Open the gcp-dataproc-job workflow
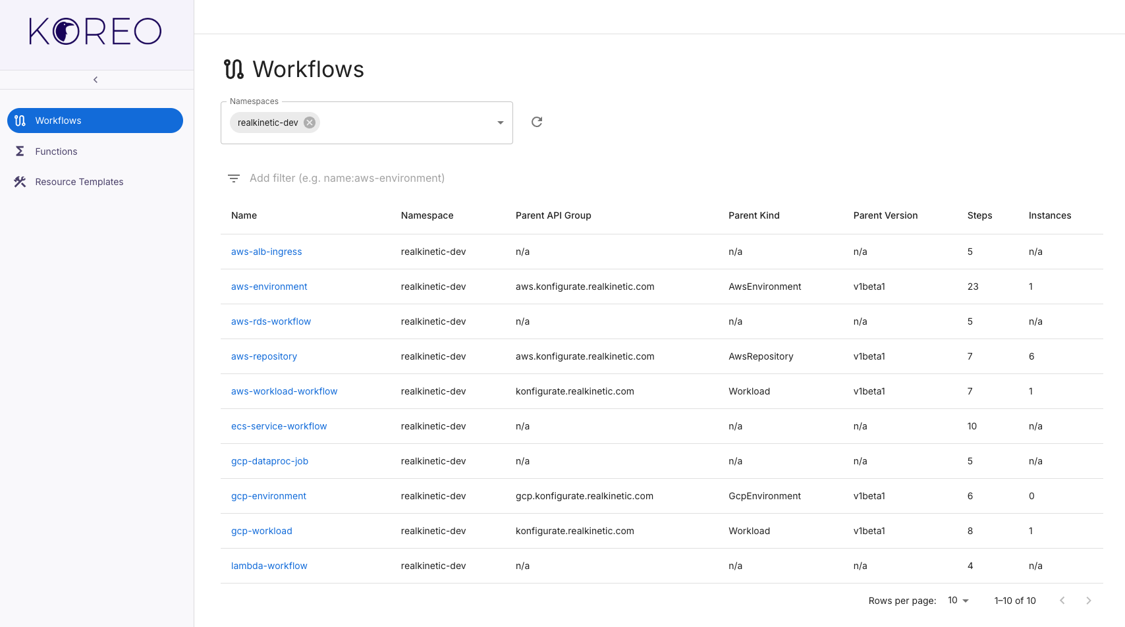The width and height of the screenshot is (1125, 627). point(269,461)
